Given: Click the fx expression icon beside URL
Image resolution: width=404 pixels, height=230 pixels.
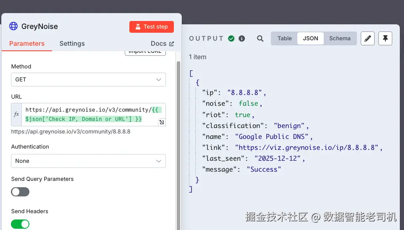Looking at the screenshot, I should (16, 114).
